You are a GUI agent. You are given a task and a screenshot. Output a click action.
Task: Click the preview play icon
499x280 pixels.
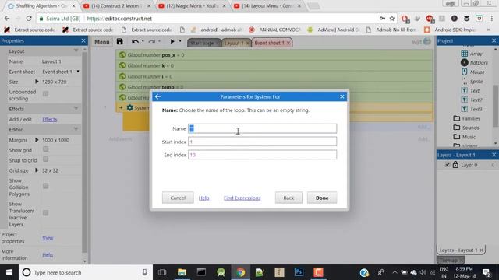pyautogui.click(x=172, y=41)
